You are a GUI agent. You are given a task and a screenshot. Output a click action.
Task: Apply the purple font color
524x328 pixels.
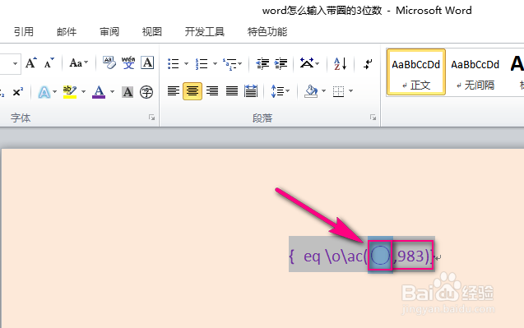click(99, 92)
